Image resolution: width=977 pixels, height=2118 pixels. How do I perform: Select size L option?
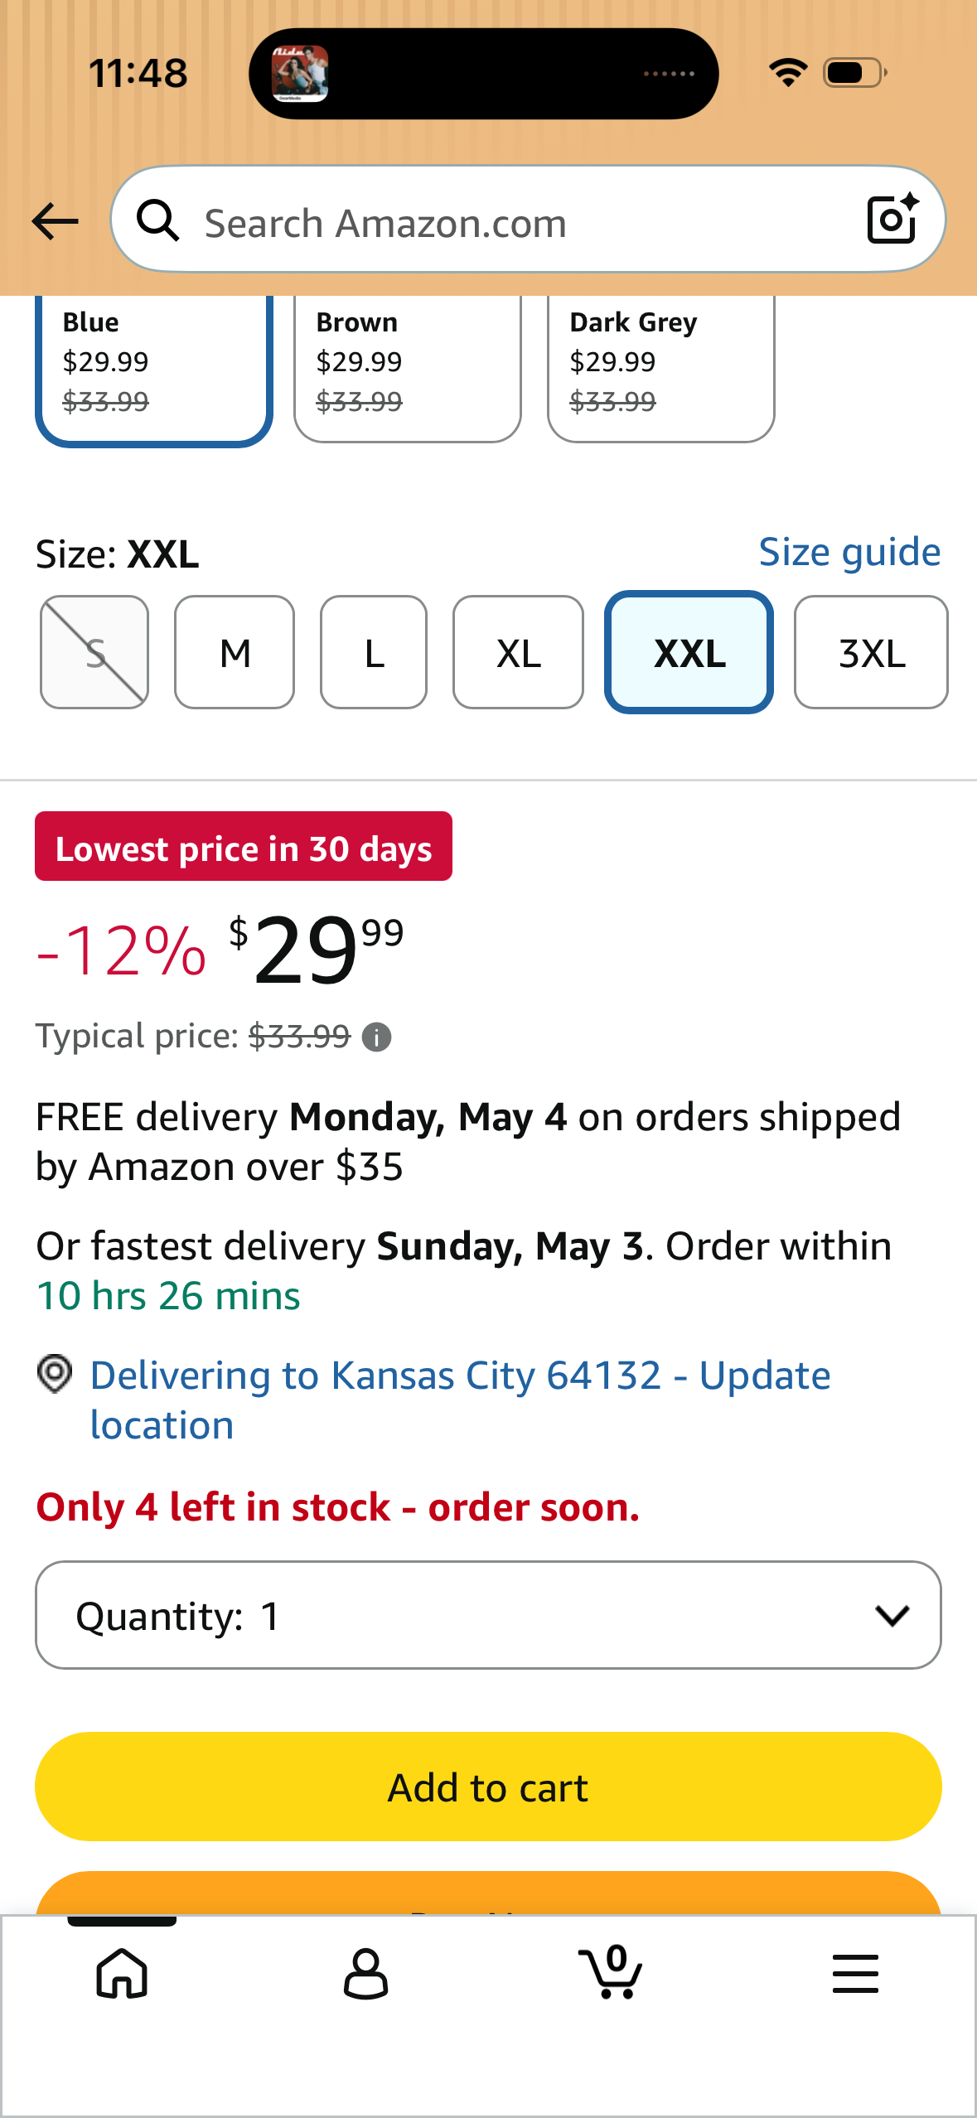[x=374, y=653]
